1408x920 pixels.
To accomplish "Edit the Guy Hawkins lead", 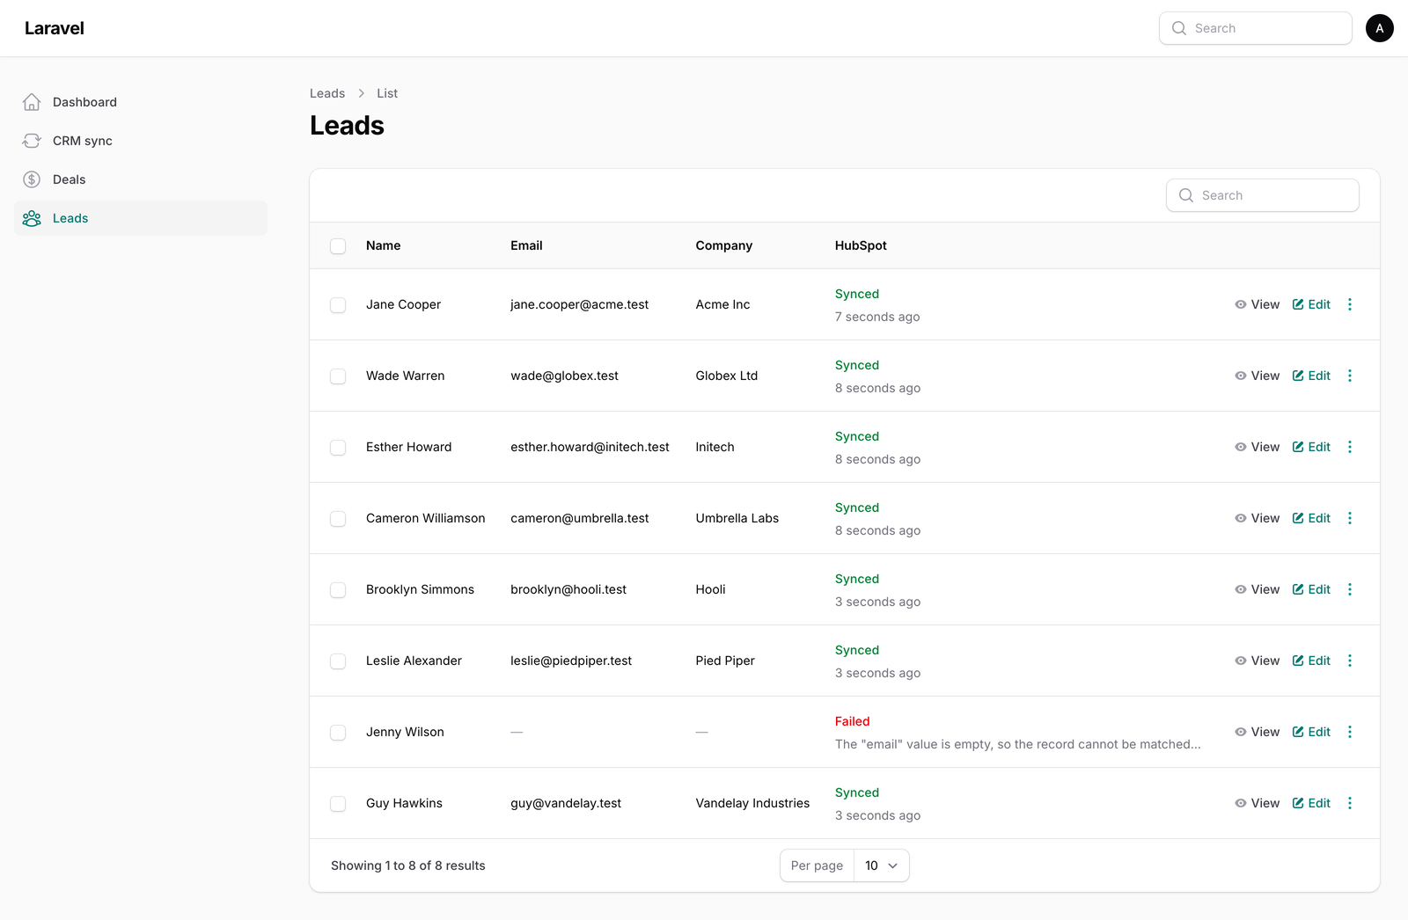I will (x=1311, y=803).
